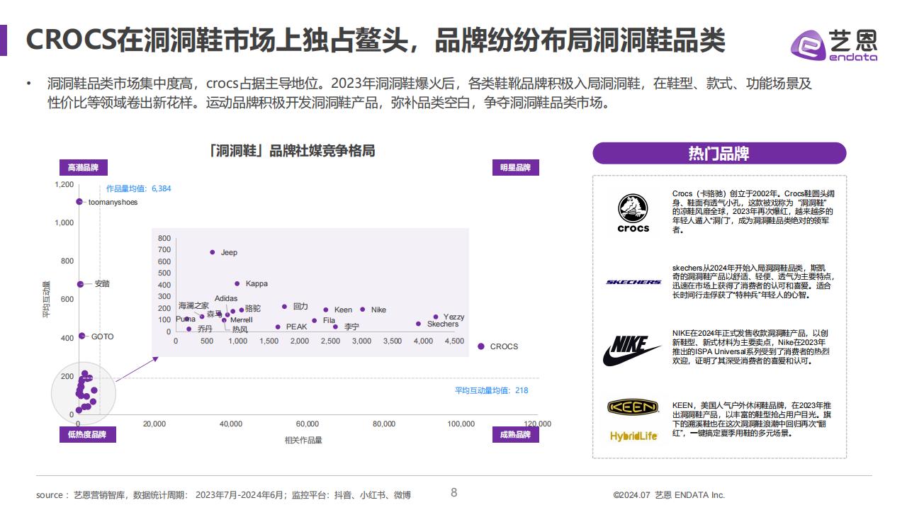This screenshot has height=510, width=907.
Task: Click the Adidas label in inset chart
Action: 226,299
